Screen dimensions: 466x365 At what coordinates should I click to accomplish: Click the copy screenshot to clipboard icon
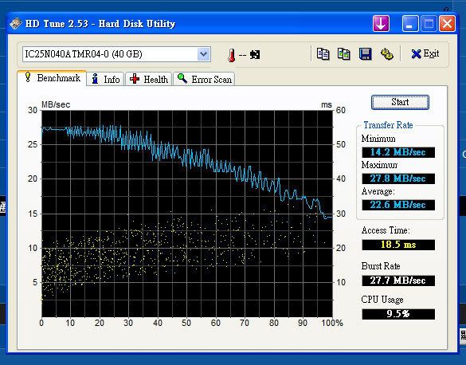pos(343,54)
